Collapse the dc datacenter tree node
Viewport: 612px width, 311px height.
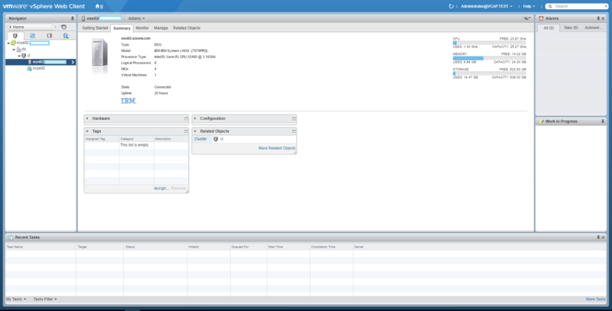pyautogui.click(x=14, y=50)
